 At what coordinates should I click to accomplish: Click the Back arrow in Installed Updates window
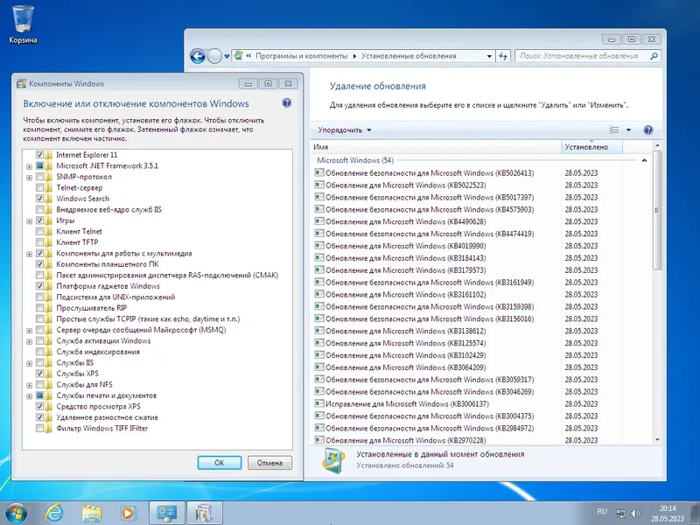[x=198, y=56]
